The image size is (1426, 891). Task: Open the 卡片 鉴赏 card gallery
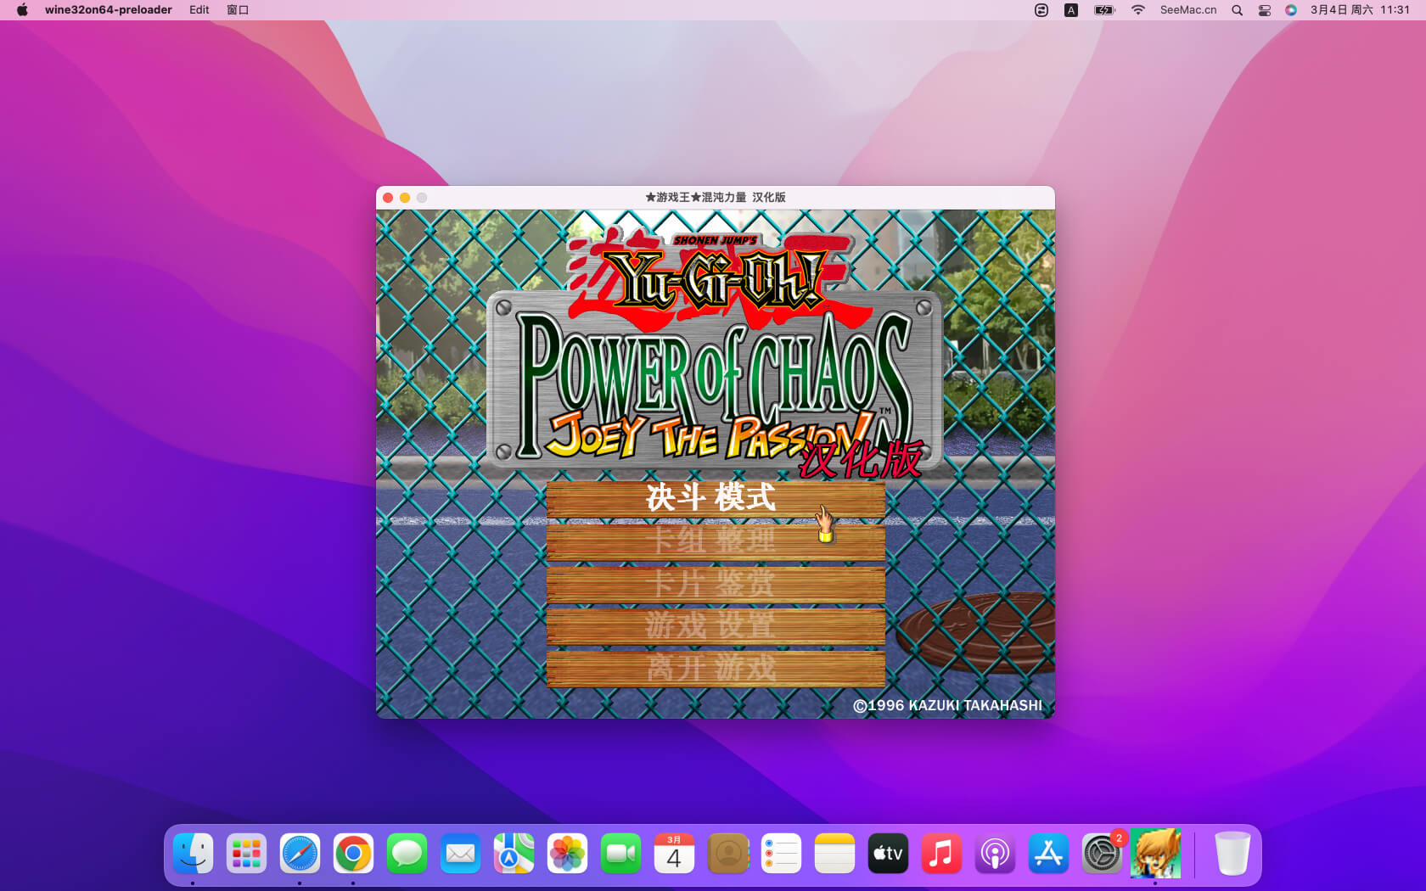[716, 584]
